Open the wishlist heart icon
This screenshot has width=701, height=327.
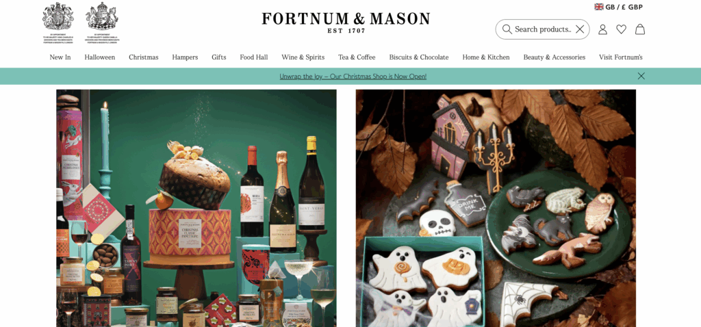click(x=621, y=29)
